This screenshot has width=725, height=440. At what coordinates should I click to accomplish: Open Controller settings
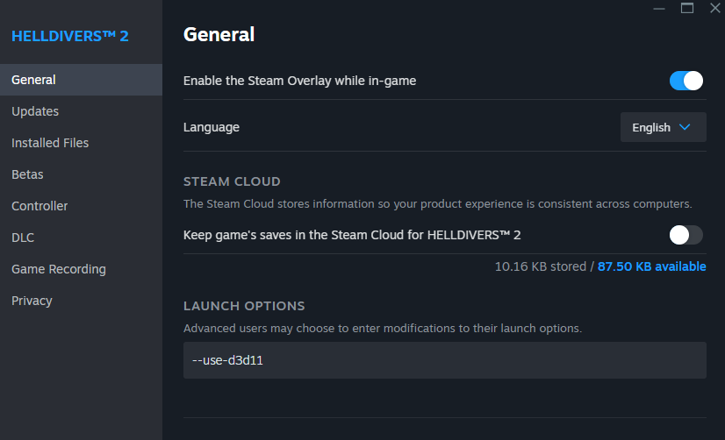[39, 206]
